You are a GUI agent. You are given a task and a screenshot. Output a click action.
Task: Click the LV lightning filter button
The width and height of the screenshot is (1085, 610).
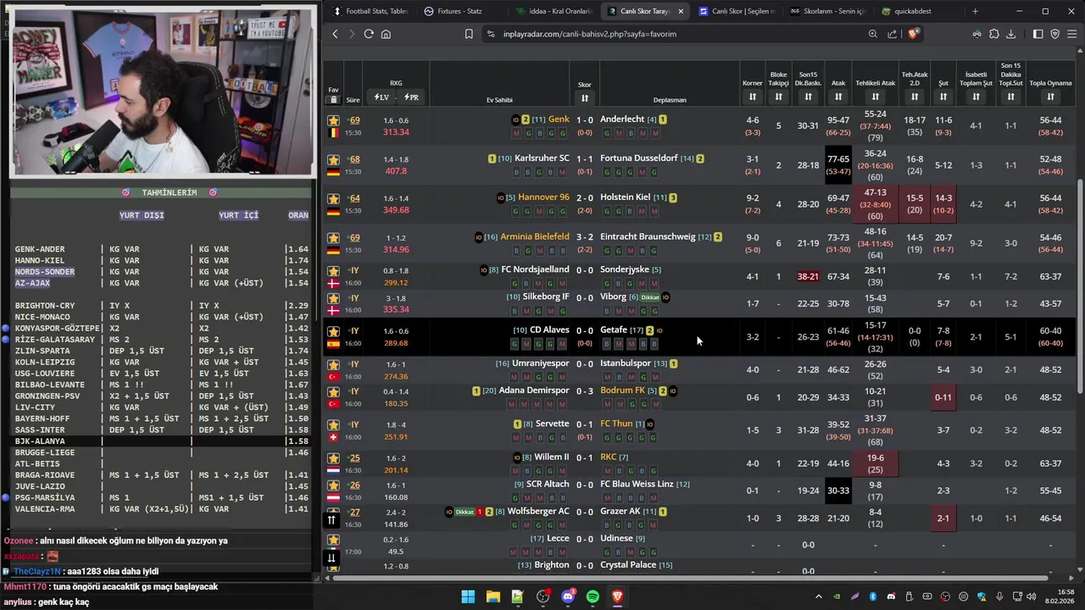click(381, 97)
